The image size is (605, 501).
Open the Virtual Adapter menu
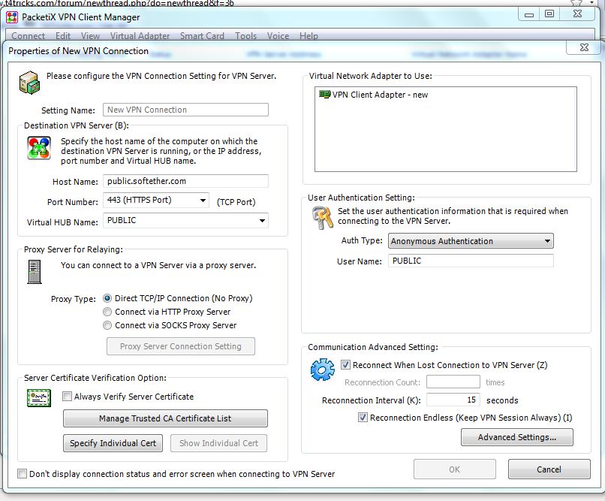click(x=140, y=36)
